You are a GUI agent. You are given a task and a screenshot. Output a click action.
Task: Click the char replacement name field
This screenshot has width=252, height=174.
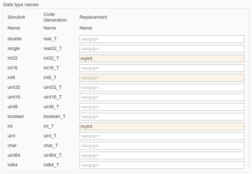tap(162, 146)
